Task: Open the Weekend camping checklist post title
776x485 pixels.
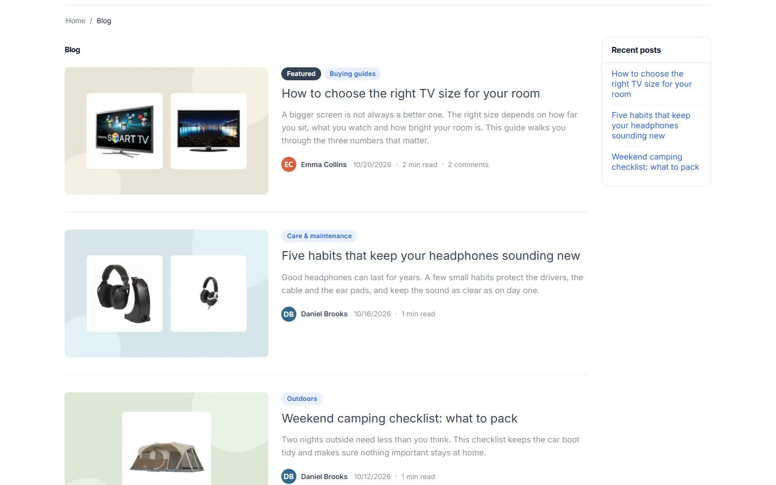Action: (399, 419)
